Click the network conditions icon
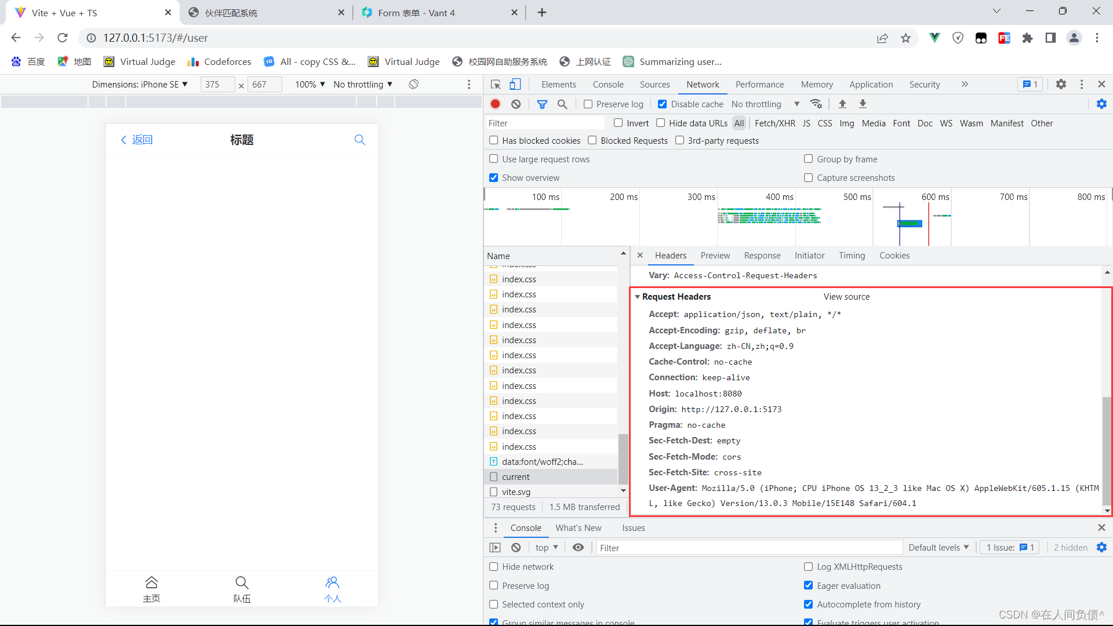Screen dimensions: 1113x626 click(816, 104)
